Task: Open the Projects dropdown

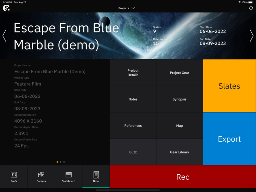Action: (127, 8)
